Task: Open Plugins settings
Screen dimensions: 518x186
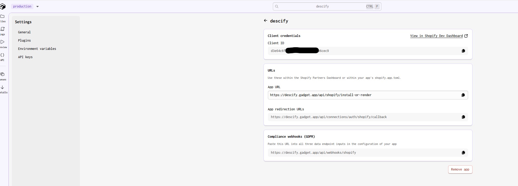Action: (x=24, y=41)
